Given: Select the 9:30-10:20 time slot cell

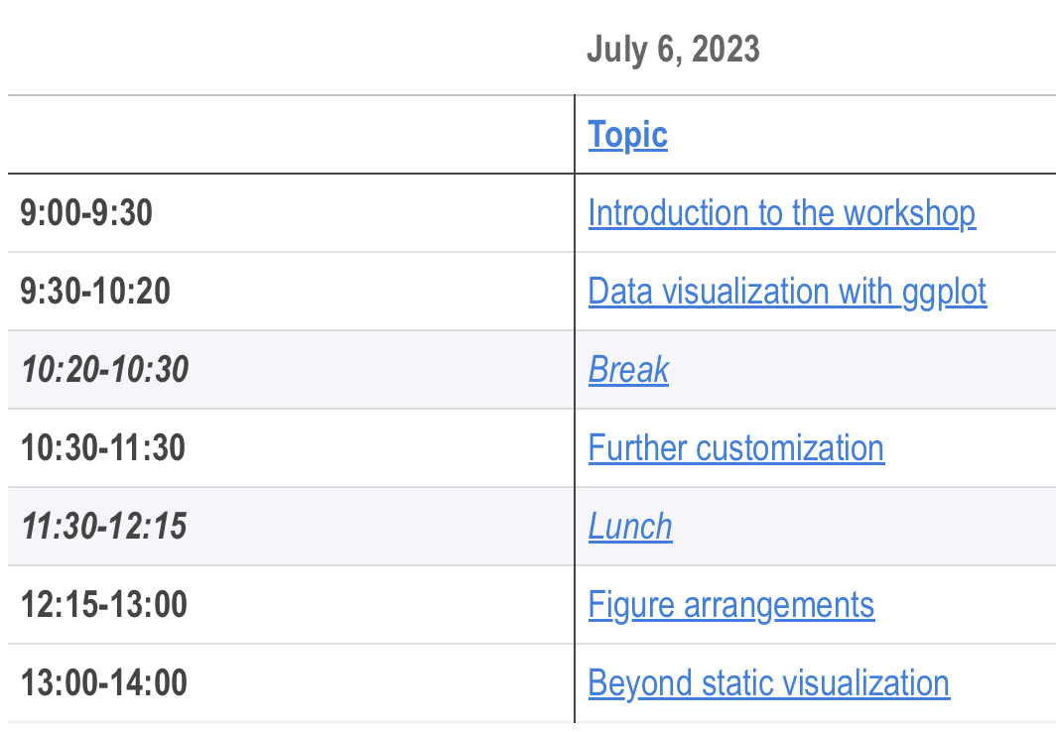Looking at the screenshot, I should [x=95, y=292].
